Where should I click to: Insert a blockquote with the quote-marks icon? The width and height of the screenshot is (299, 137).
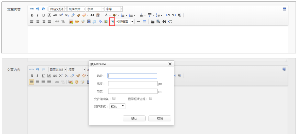pos(92,15)
